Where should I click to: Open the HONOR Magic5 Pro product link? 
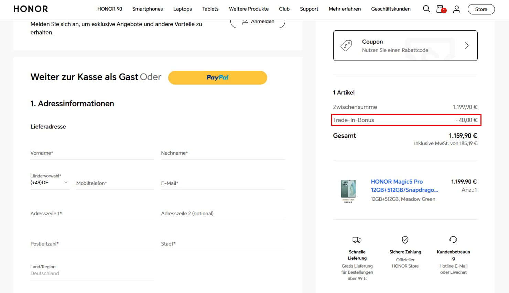tap(404, 186)
